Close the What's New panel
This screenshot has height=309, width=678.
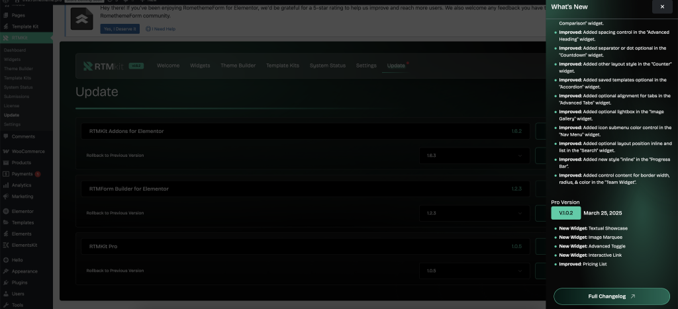pyautogui.click(x=662, y=7)
